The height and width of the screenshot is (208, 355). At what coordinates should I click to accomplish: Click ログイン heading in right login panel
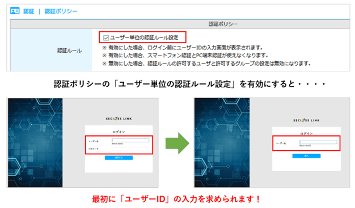(x=306, y=134)
